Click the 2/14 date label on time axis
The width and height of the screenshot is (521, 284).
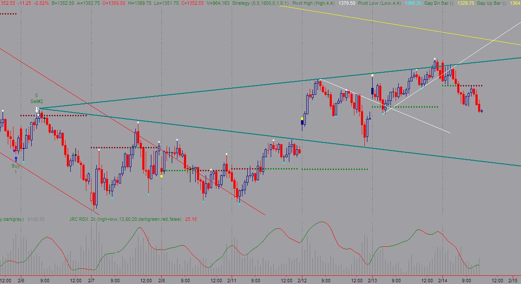pos(443,280)
